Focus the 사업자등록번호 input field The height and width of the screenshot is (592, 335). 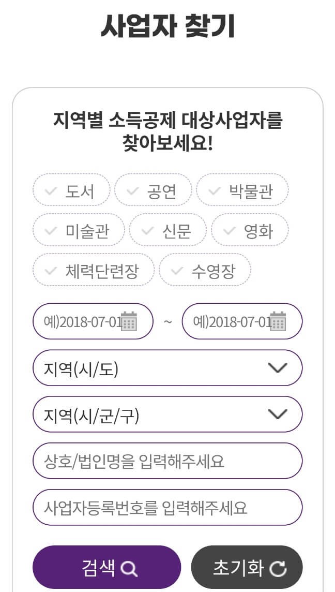[x=167, y=507]
